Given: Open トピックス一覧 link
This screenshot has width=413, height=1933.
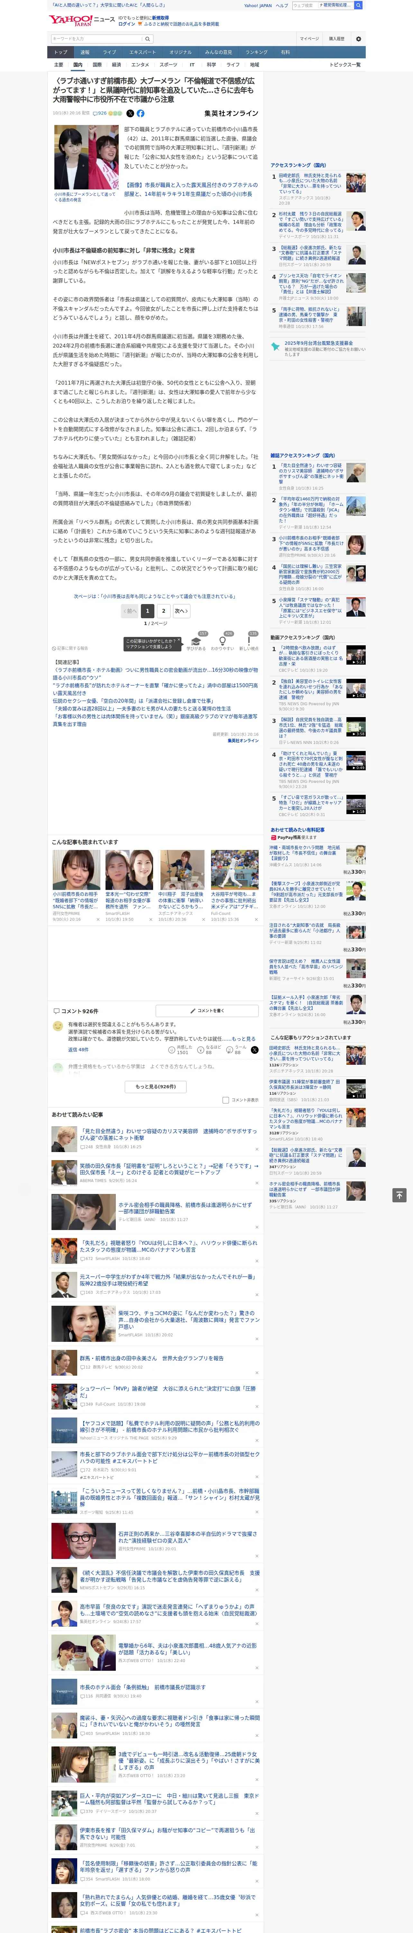Looking at the screenshot, I should click(x=345, y=64).
